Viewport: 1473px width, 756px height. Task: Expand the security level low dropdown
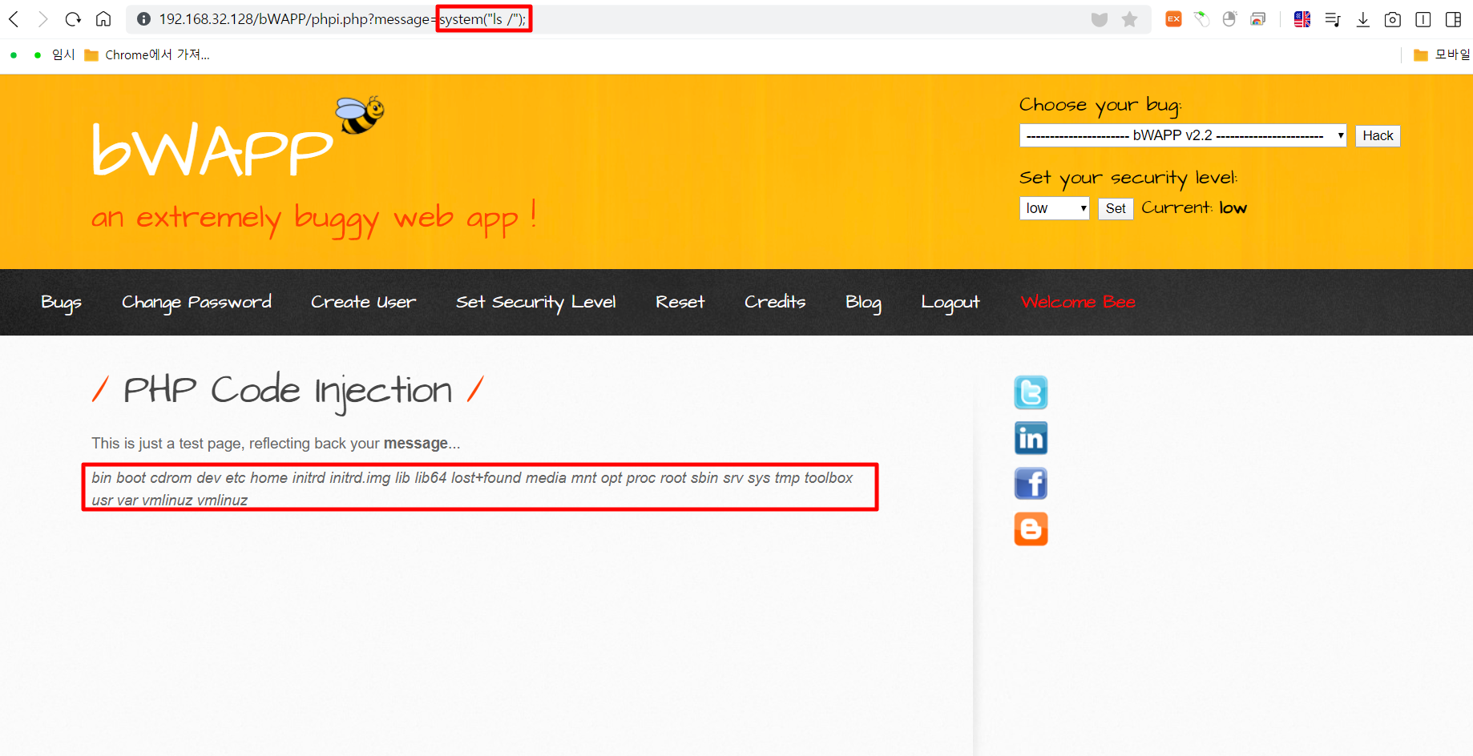click(1054, 208)
